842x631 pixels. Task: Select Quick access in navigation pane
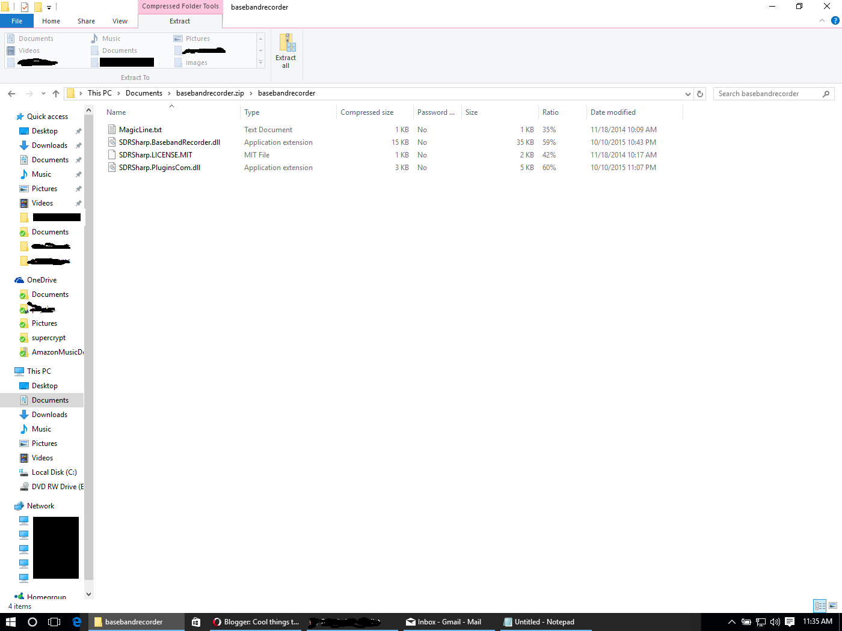48,117
